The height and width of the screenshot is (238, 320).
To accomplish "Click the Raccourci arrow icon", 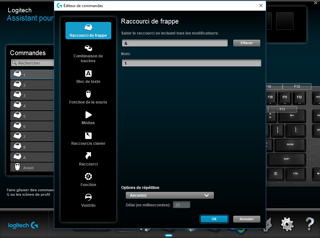I will (x=88, y=156).
